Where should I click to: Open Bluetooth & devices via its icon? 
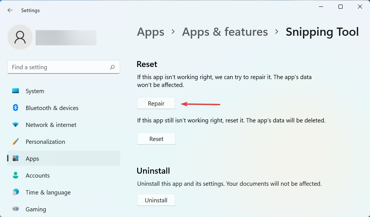(x=16, y=108)
